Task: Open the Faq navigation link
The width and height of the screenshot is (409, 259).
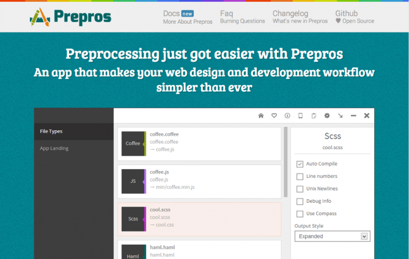Action: [x=227, y=13]
